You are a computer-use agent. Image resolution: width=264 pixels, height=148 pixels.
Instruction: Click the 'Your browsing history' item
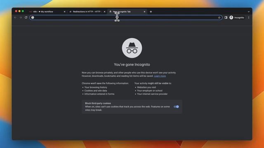[96, 87]
